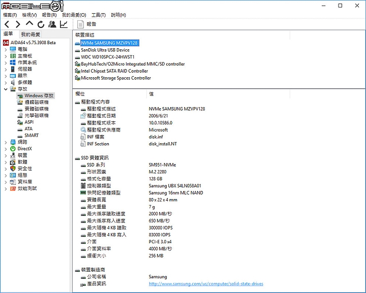
Task: Open the 檢視(V) menu
Action: (x=29, y=15)
